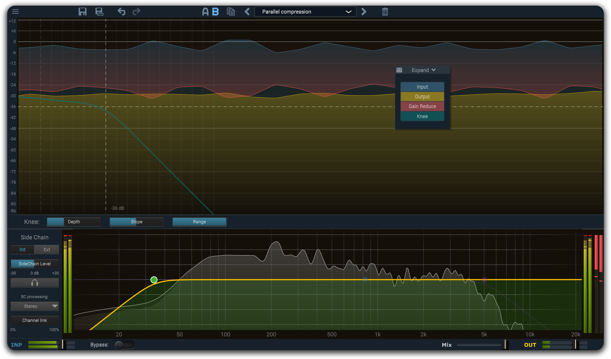Viewport: 611px width, 359px height.
Task: Expand the legend dropdown overlay
Action: point(423,70)
